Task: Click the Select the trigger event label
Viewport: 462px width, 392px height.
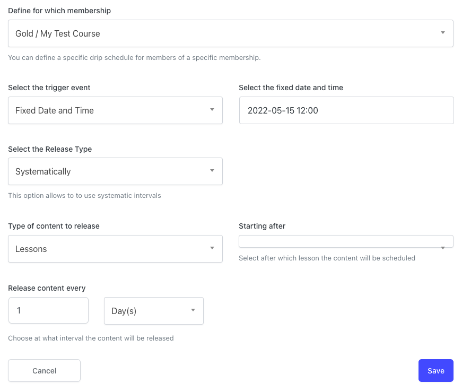Action: click(x=49, y=88)
